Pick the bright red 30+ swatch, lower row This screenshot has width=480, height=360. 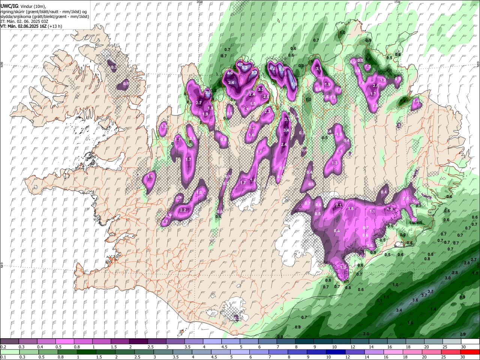point(470,352)
